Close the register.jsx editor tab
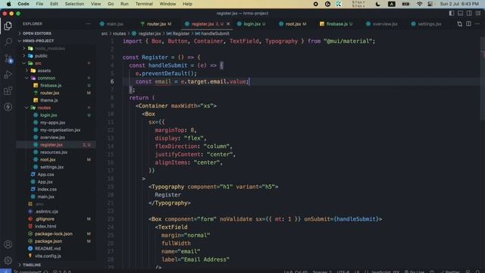Image resolution: width=485 pixels, height=273 pixels. point(228,24)
